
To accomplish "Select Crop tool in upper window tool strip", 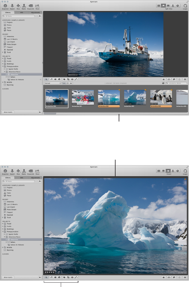I will tap(68, 79).
